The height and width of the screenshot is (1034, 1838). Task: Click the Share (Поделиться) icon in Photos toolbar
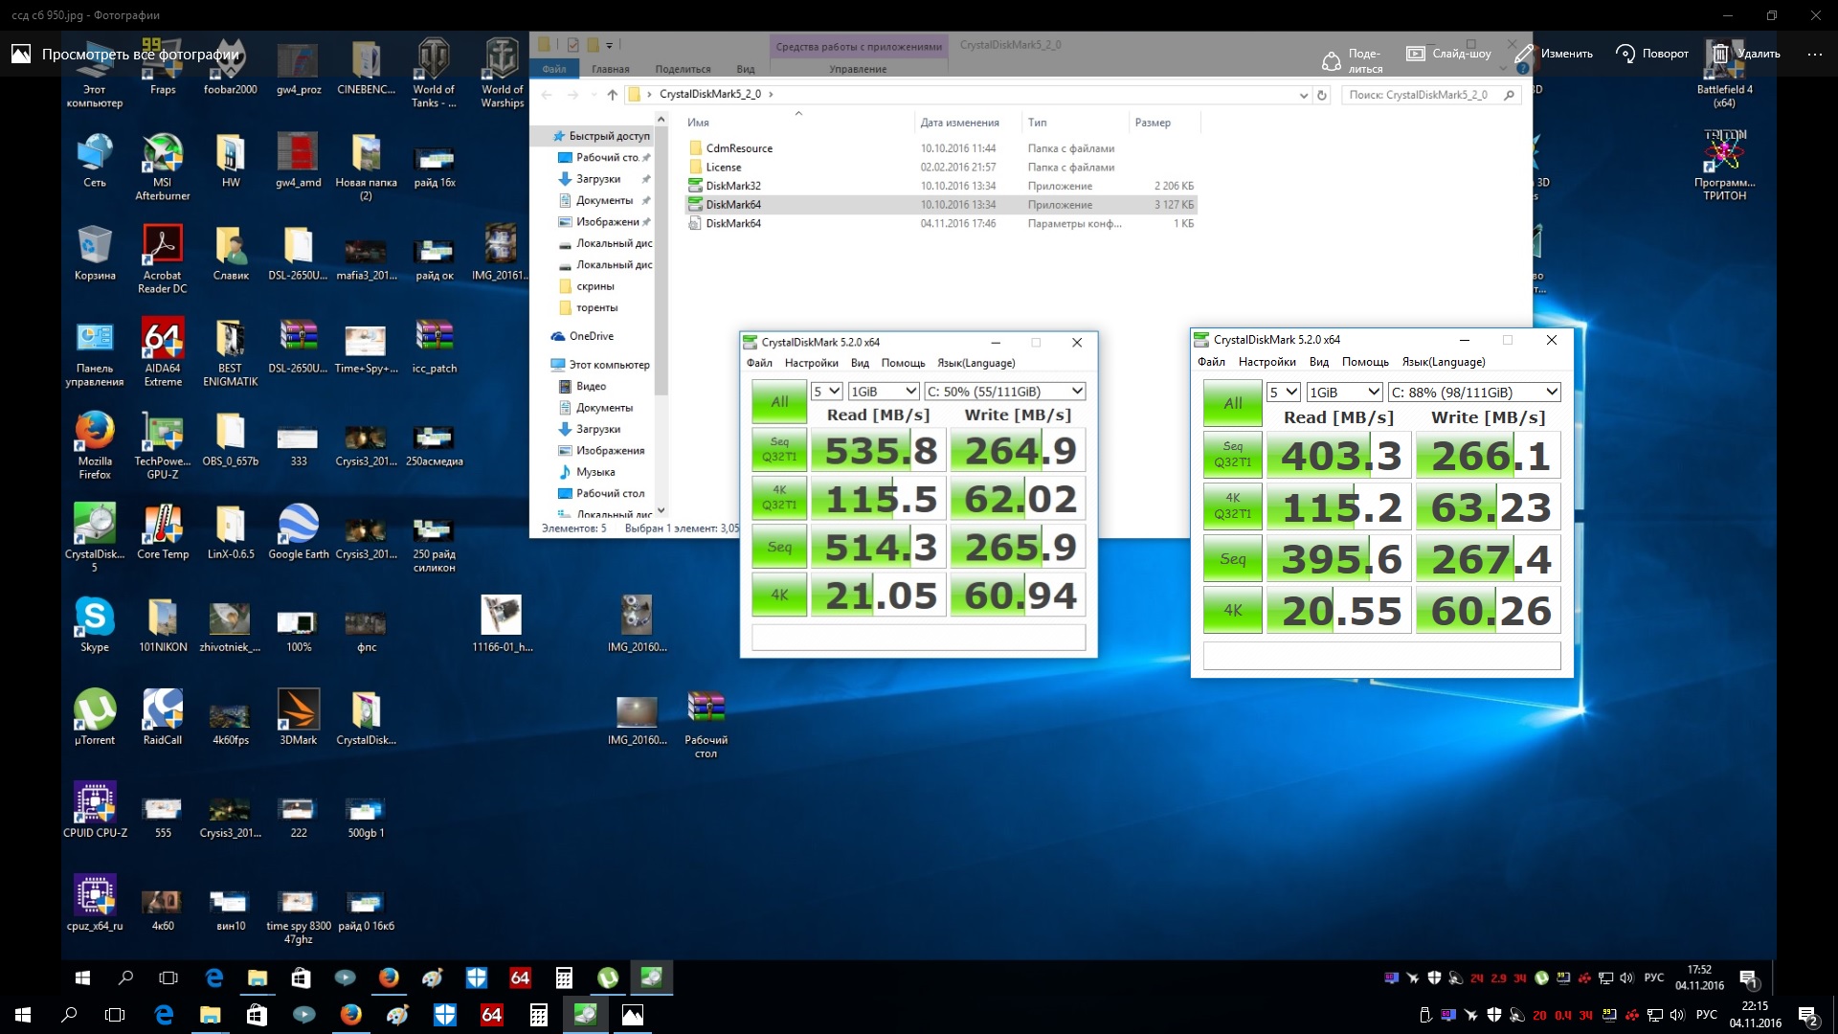tap(1331, 60)
